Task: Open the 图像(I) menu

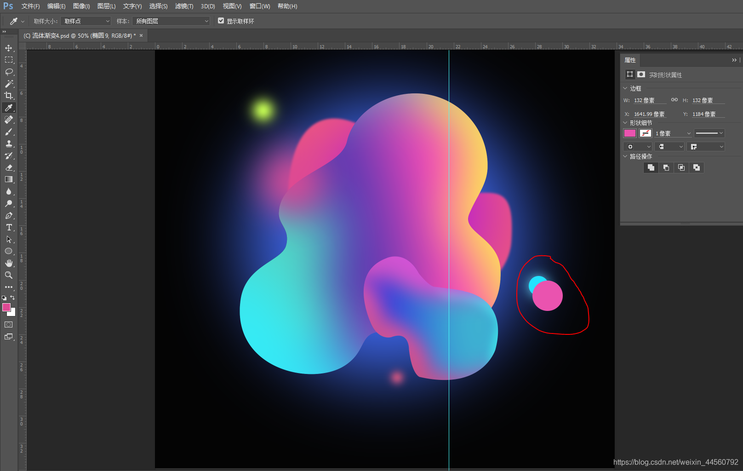Action: click(81, 6)
